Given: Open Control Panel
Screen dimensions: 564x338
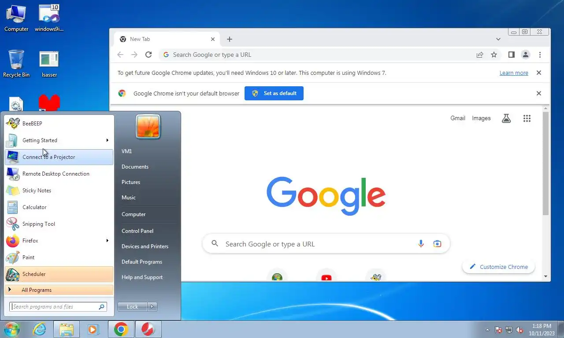Looking at the screenshot, I should pyautogui.click(x=137, y=231).
